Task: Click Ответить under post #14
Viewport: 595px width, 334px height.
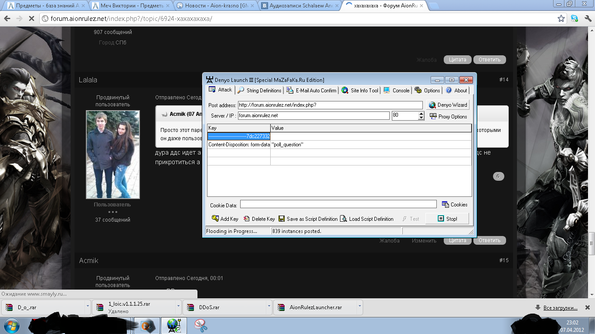Action: pyautogui.click(x=490, y=240)
